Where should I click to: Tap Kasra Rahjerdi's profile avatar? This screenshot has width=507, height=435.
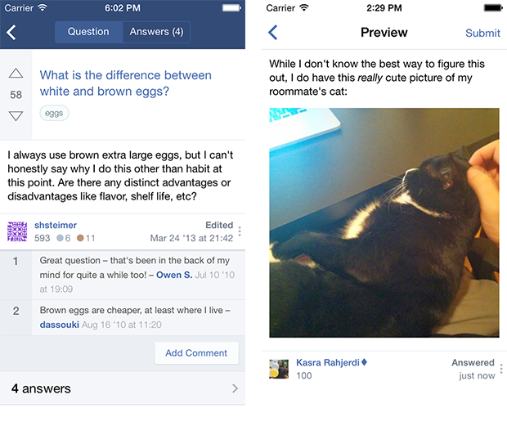pyautogui.click(x=279, y=369)
